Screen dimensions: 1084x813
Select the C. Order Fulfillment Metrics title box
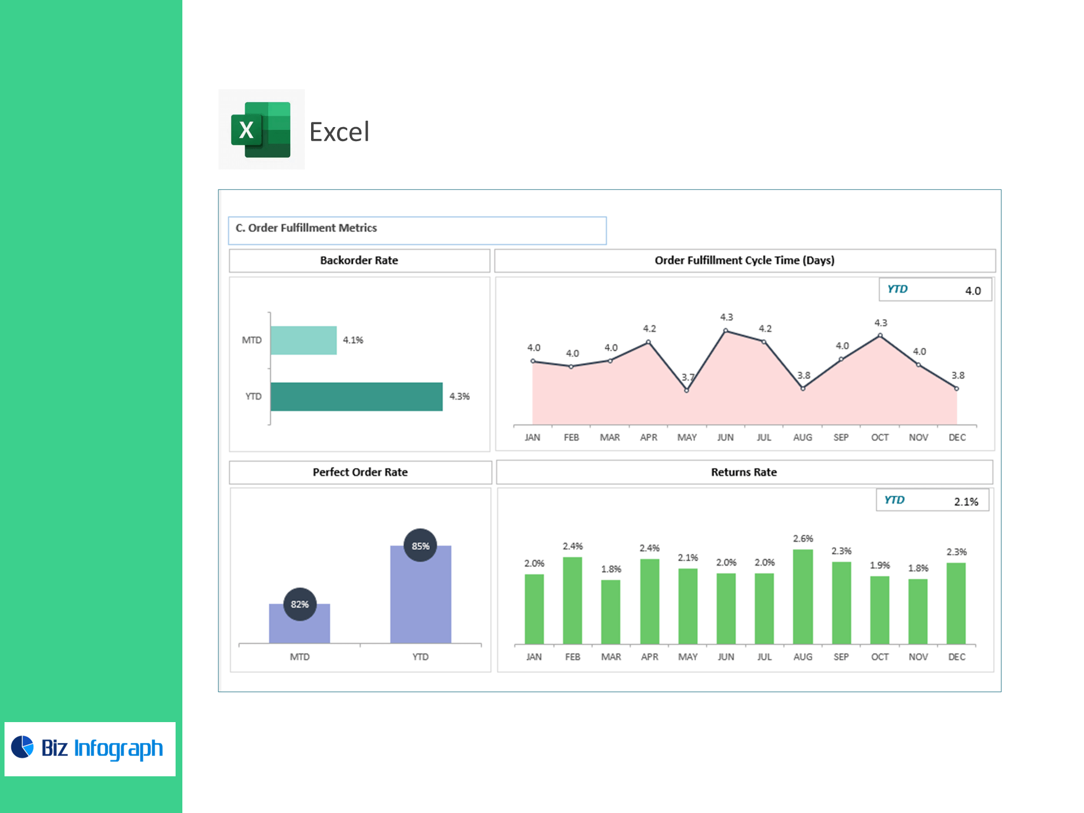point(417,230)
